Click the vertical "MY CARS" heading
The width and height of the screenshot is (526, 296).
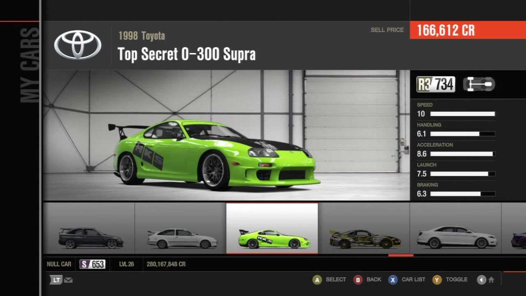[x=30, y=65]
